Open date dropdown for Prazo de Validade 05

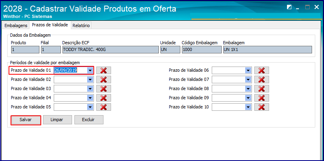pyautogui.click(x=90, y=107)
